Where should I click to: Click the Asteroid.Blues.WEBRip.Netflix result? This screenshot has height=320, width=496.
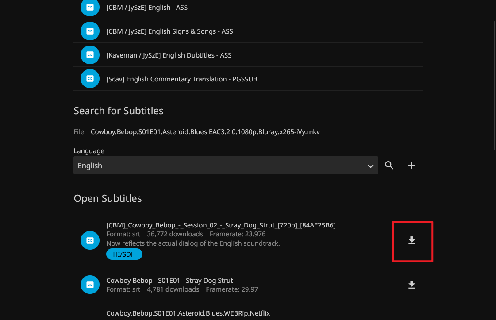pos(188,313)
